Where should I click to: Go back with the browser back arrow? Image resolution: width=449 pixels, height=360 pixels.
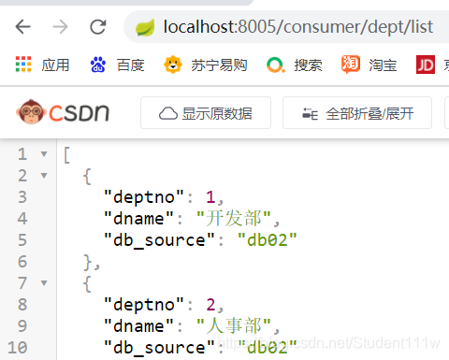[22, 27]
